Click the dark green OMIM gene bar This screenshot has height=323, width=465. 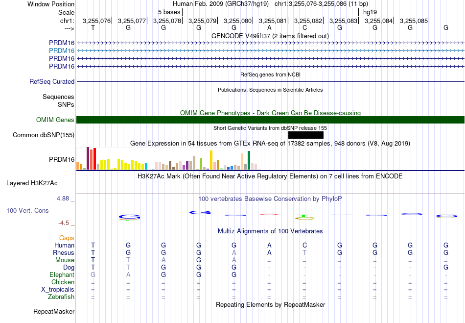click(270, 120)
